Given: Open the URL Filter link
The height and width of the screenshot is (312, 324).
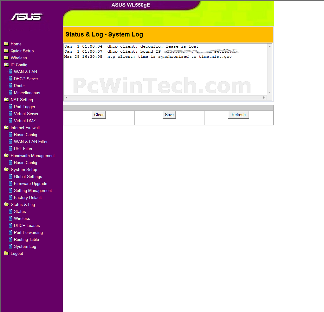Looking at the screenshot, I should click(x=23, y=149).
